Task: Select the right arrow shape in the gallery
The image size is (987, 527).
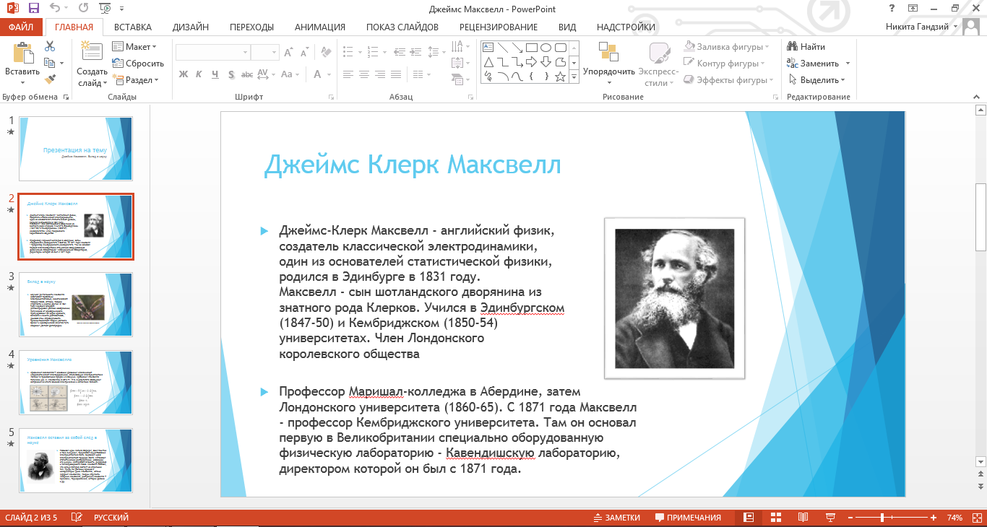Action: [x=531, y=62]
